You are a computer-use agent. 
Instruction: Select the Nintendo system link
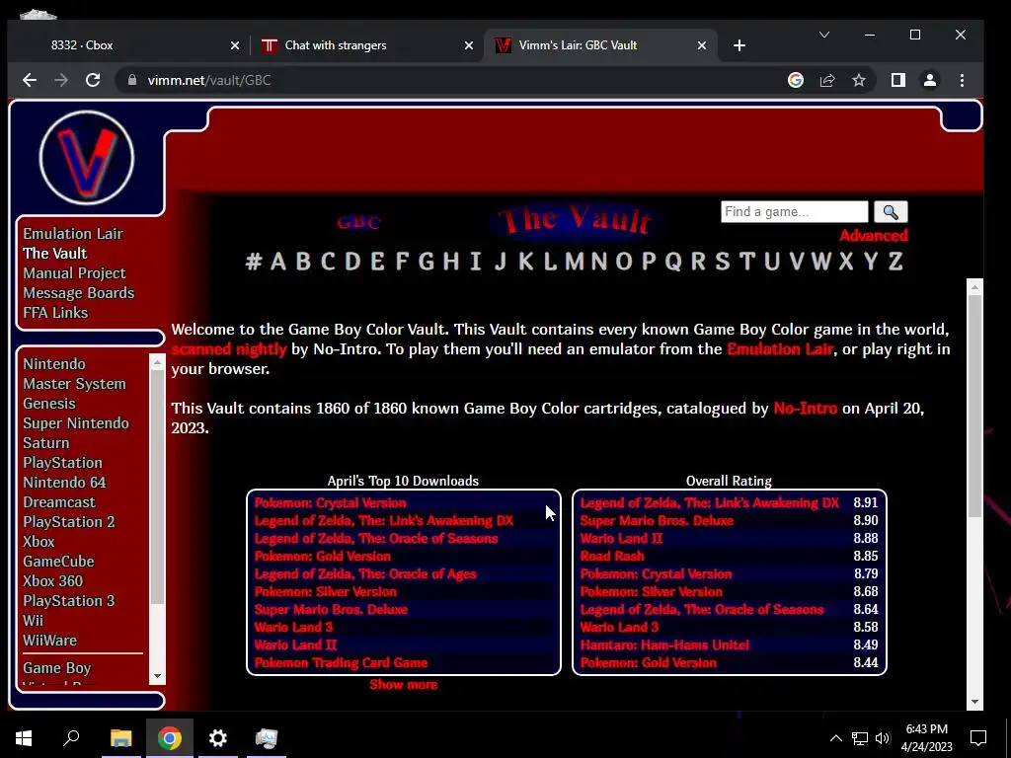point(54,364)
